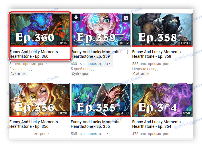Click title Funny And Lucky Moments Ep. 360
This screenshot has width=202, height=149.
tap(35, 54)
